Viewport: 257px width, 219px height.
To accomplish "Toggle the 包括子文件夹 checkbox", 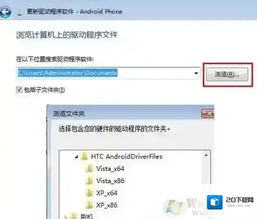I will coord(19,89).
